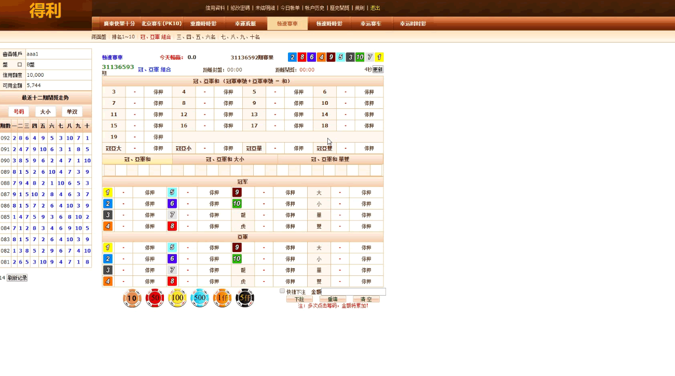Select the orange 1仟 chip
The width and height of the screenshot is (675, 376).
click(222, 298)
